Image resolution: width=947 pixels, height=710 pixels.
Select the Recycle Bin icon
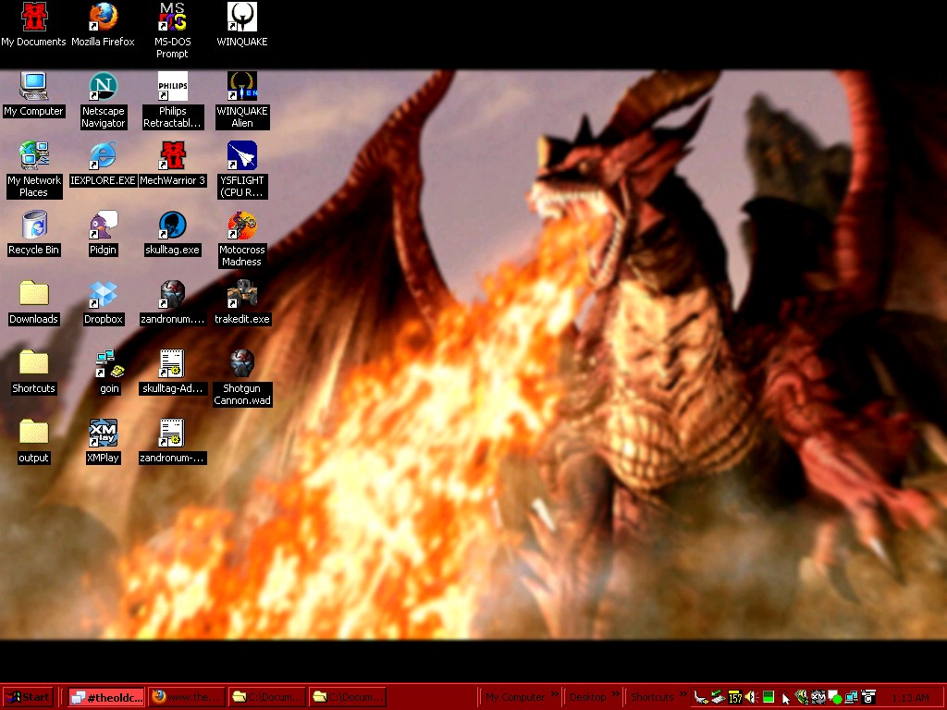[34, 225]
